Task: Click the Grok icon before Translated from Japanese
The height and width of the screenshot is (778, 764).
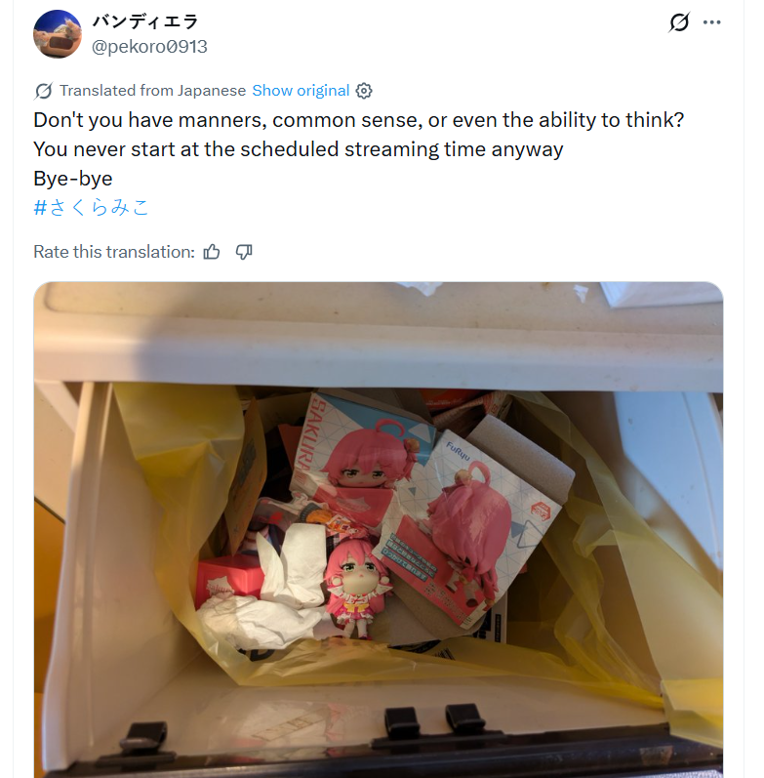Action: click(x=43, y=91)
